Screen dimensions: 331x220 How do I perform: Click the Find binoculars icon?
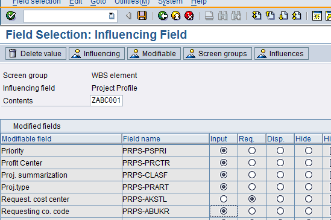point(222,16)
